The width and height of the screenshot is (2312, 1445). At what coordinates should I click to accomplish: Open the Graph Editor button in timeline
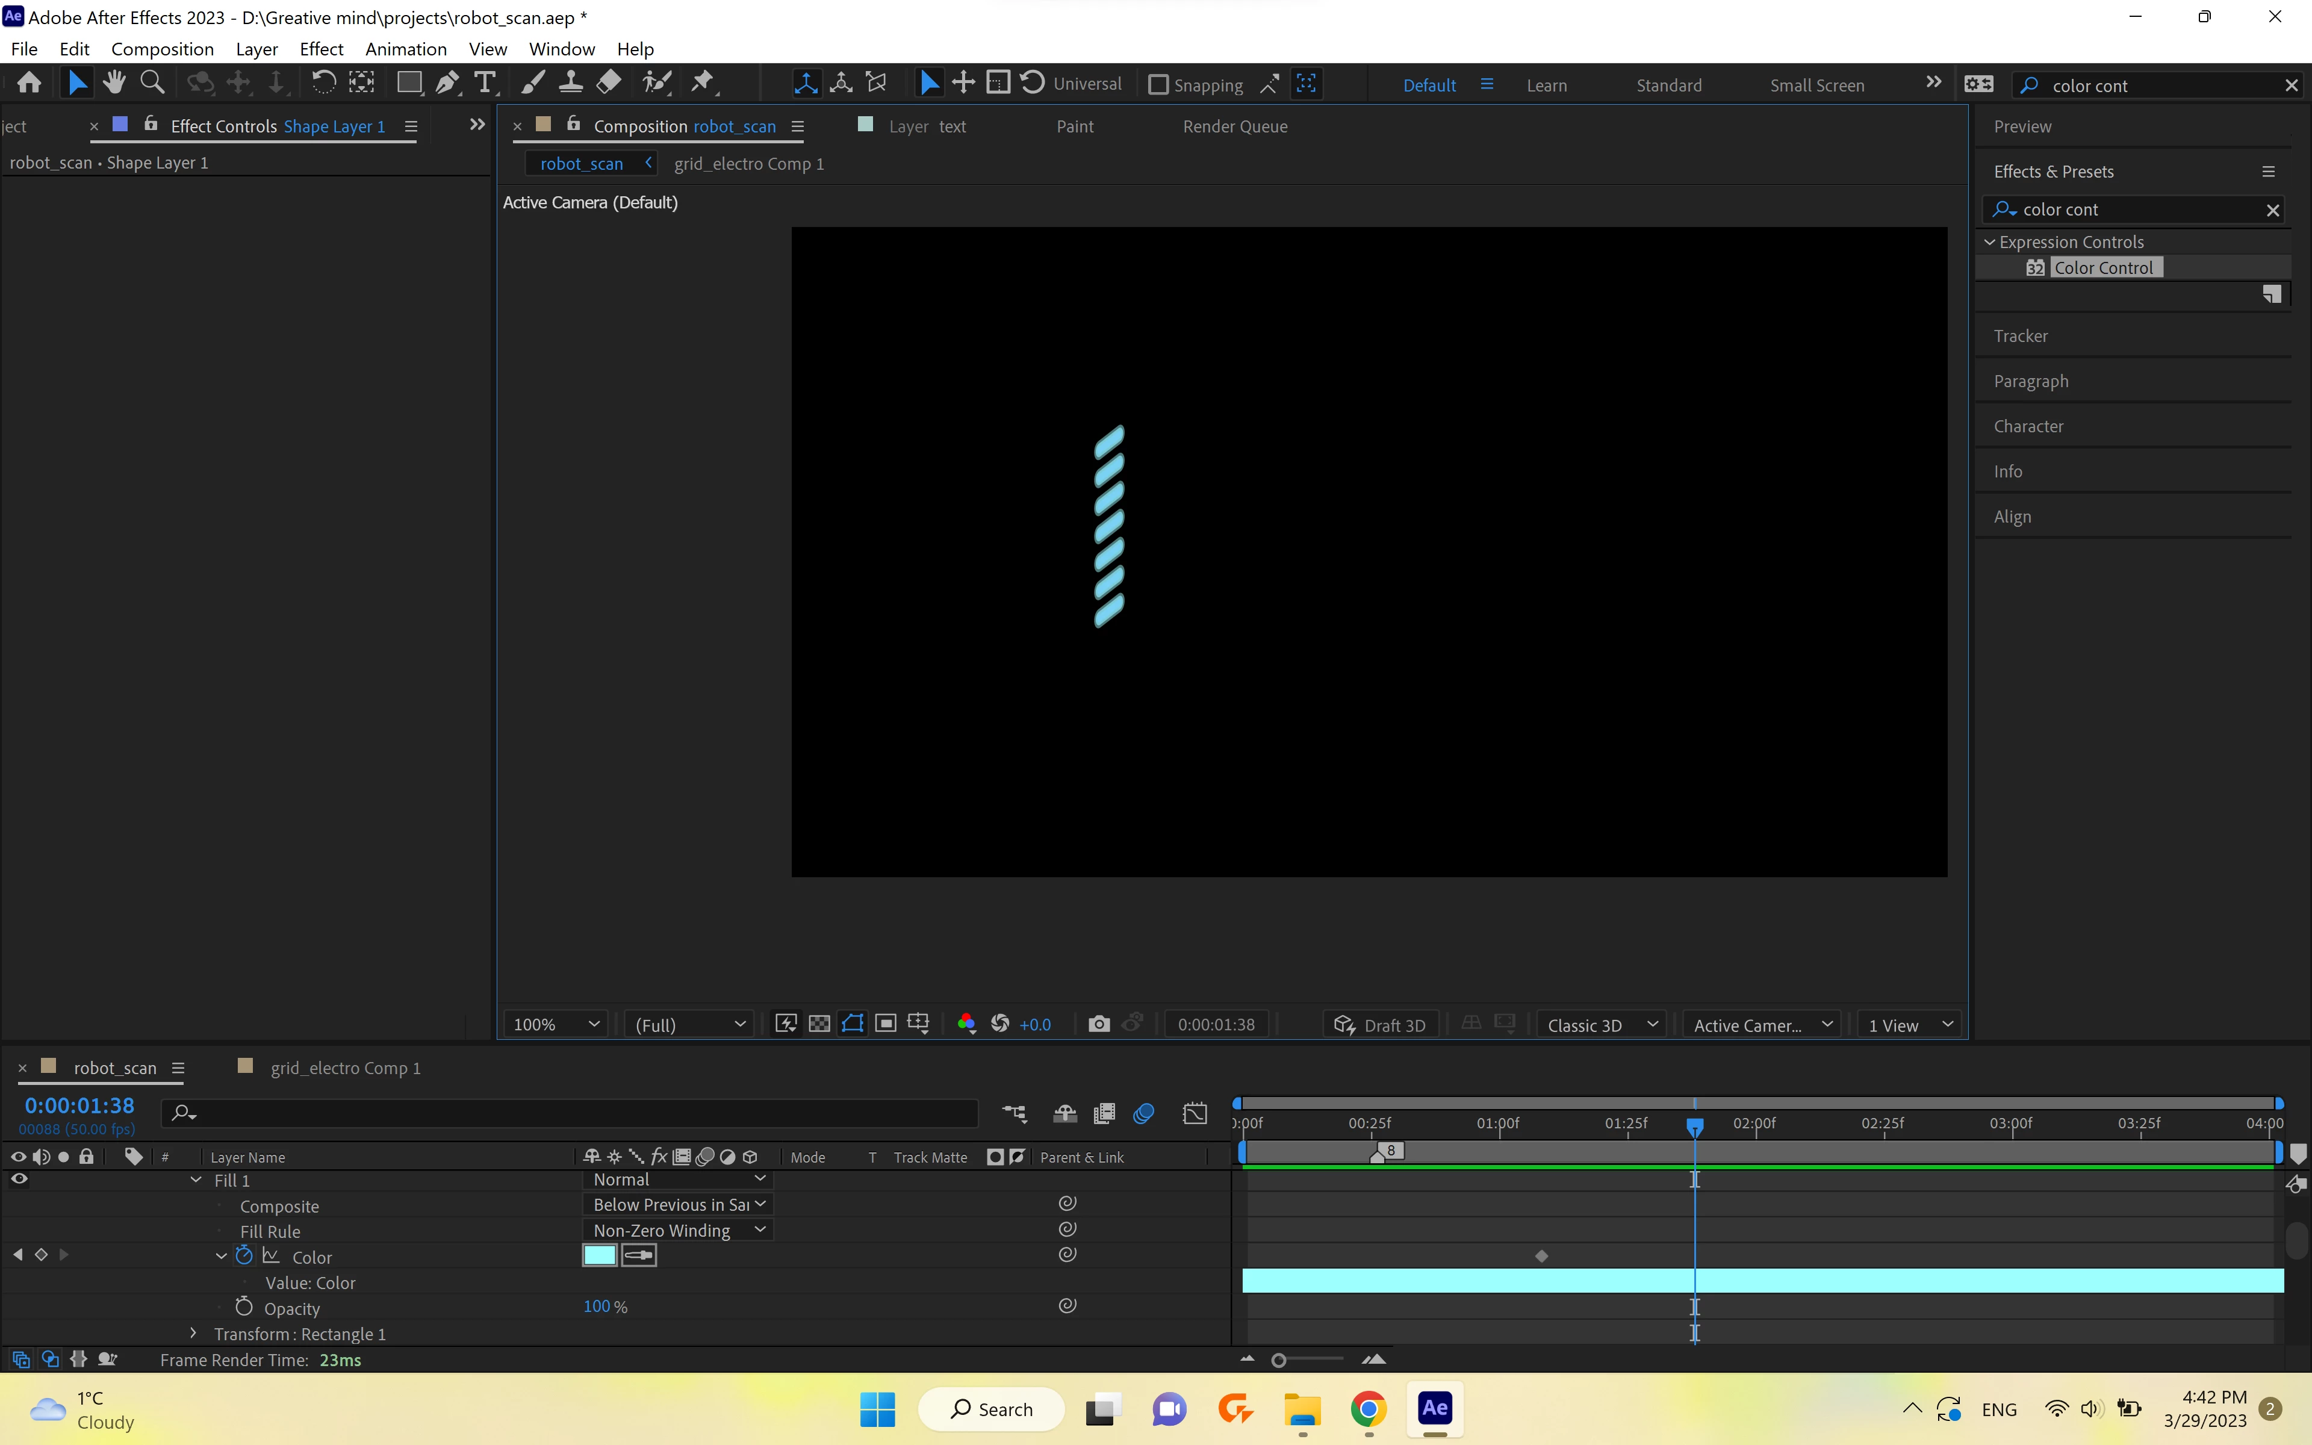(x=1195, y=1113)
